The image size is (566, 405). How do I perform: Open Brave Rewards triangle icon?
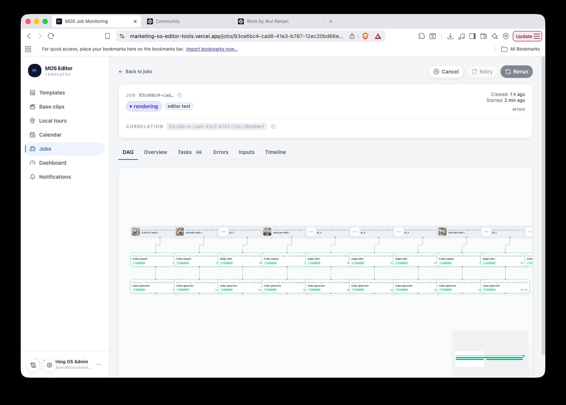tap(378, 36)
